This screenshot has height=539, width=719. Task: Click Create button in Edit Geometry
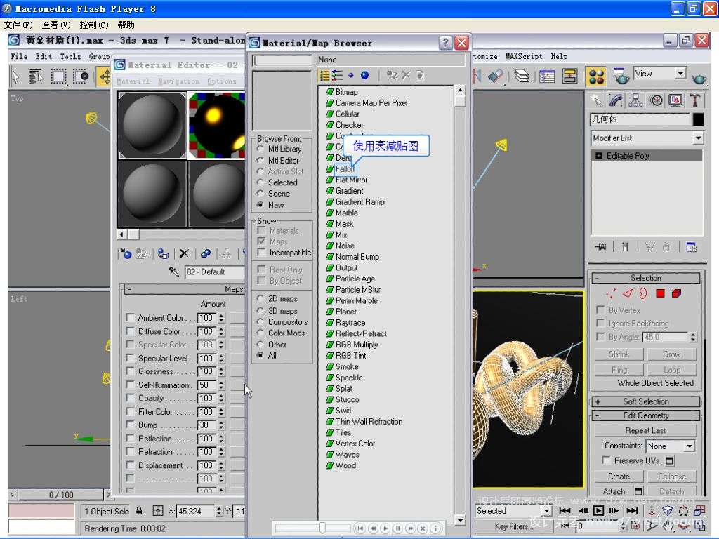[x=619, y=477]
